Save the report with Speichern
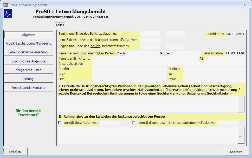This screenshot has width=252, height=158. click(x=236, y=152)
